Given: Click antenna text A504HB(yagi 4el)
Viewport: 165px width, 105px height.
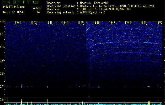Looking at the screenshot, I should (x=93, y=12).
